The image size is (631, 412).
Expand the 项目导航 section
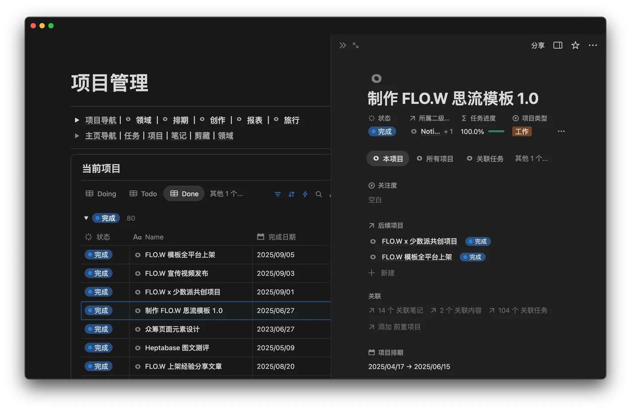(77, 120)
